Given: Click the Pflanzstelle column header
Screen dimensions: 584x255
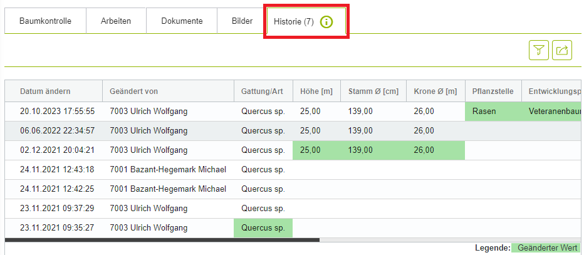Looking at the screenshot, I should point(493,91).
